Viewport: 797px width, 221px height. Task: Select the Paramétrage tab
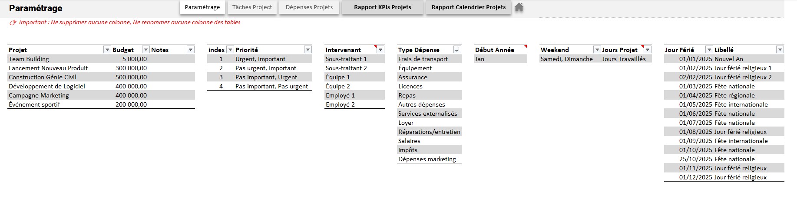click(202, 7)
